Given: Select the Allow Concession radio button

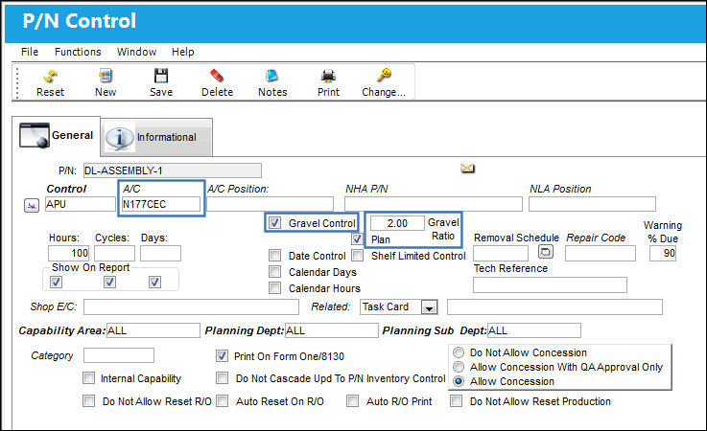Looking at the screenshot, I should (x=459, y=381).
